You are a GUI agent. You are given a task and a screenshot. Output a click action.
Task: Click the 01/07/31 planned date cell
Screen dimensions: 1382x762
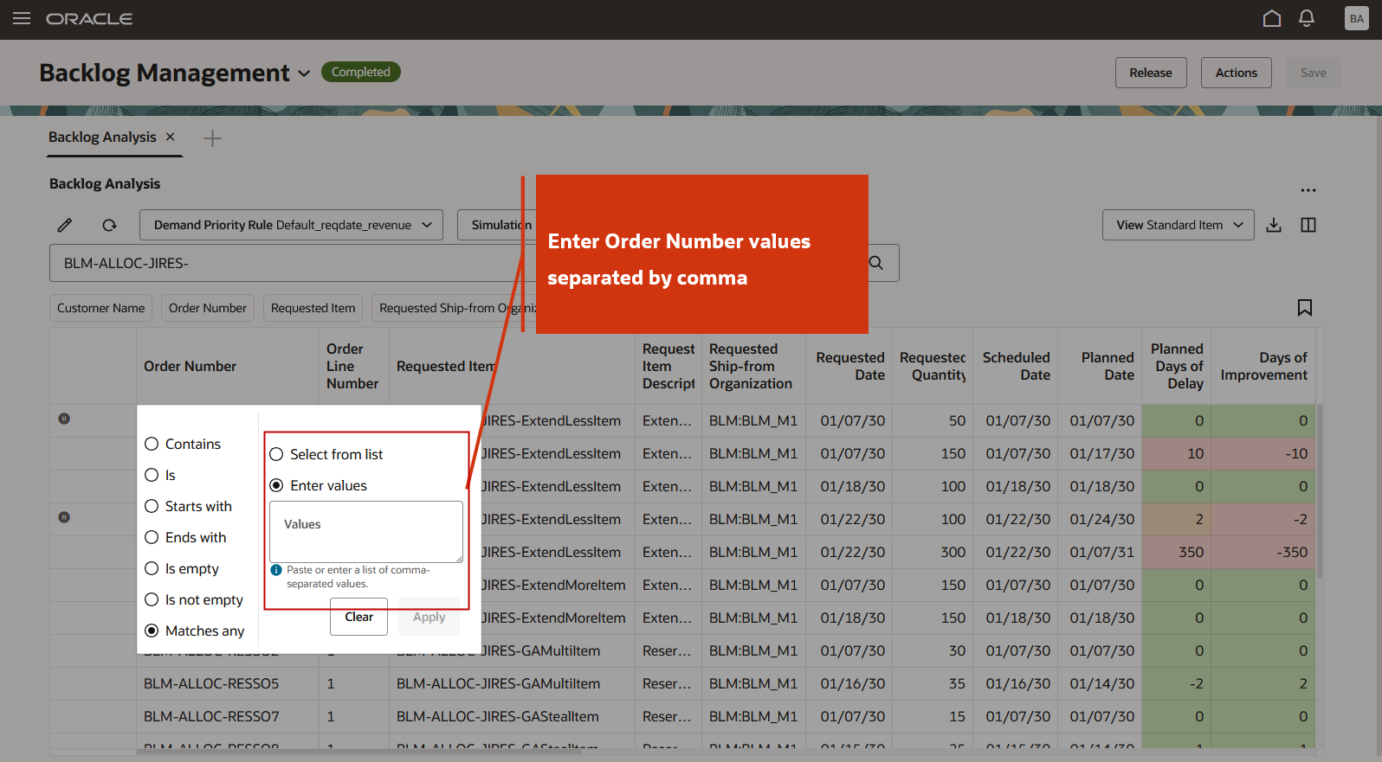[x=1101, y=552]
